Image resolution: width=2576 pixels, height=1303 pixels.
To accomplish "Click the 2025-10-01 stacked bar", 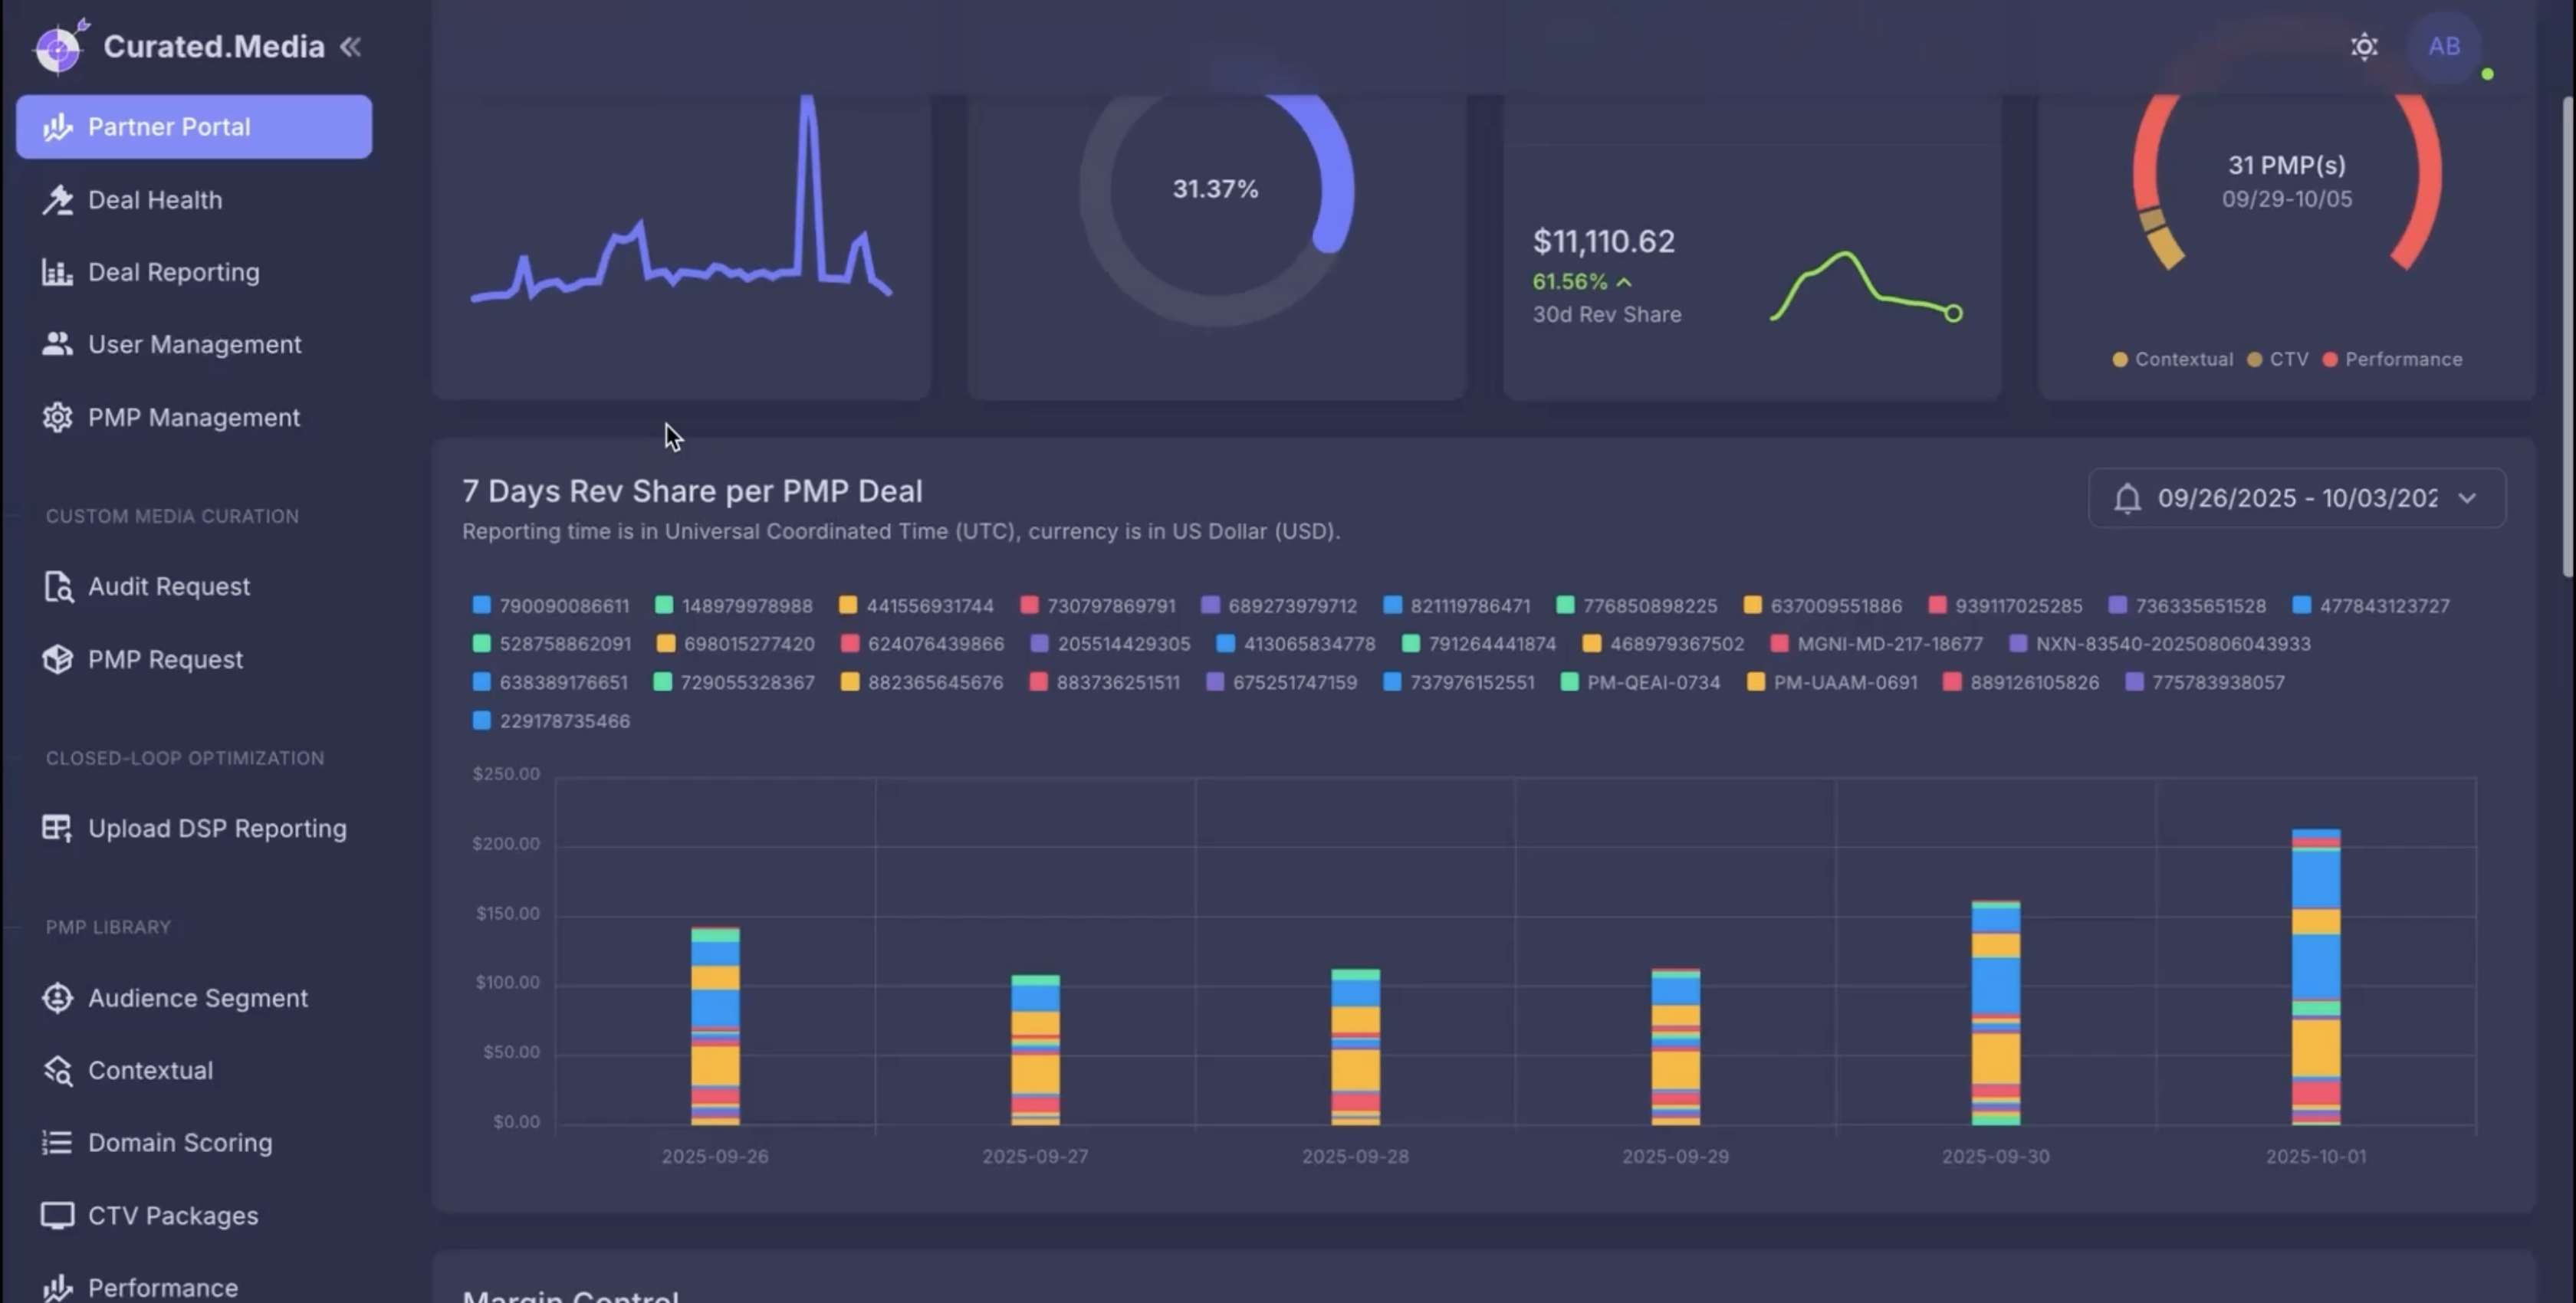I will tap(2315, 977).
